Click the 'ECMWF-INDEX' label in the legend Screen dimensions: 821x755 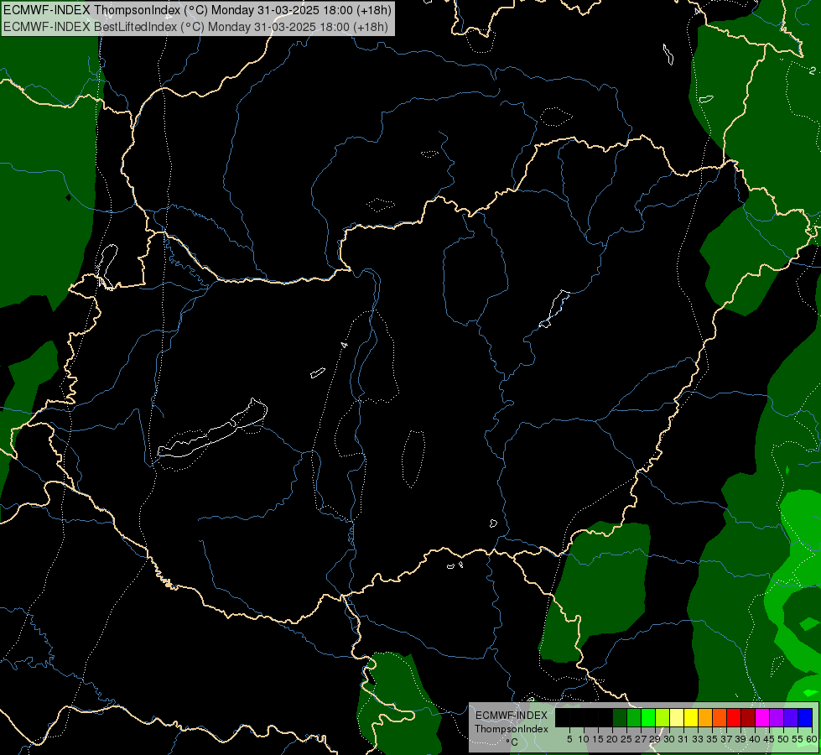(512, 716)
